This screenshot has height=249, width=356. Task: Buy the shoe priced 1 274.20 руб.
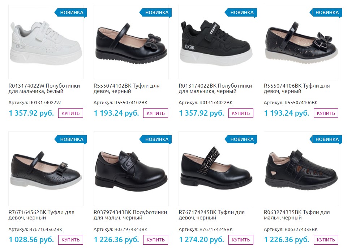pyautogui.click(x=241, y=240)
